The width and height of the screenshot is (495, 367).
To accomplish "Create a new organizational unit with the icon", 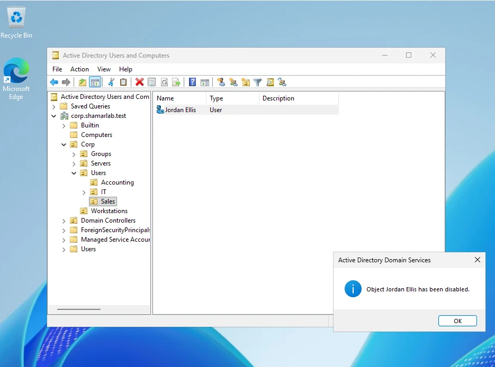I will (x=246, y=82).
